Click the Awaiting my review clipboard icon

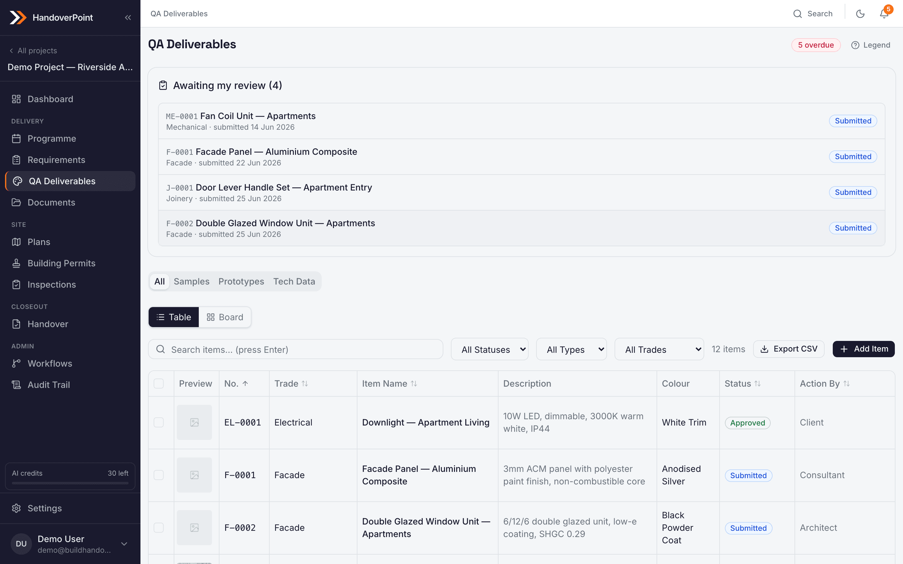pyautogui.click(x=163, y=86)
